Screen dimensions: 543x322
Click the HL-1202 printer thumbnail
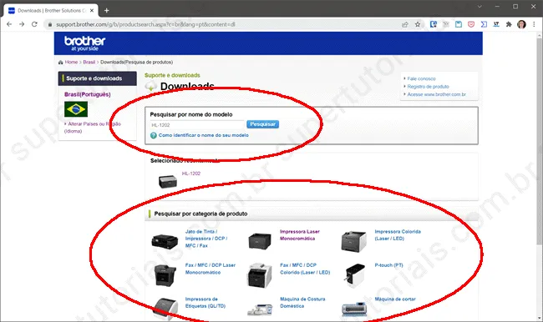click(x=168, y=181)
